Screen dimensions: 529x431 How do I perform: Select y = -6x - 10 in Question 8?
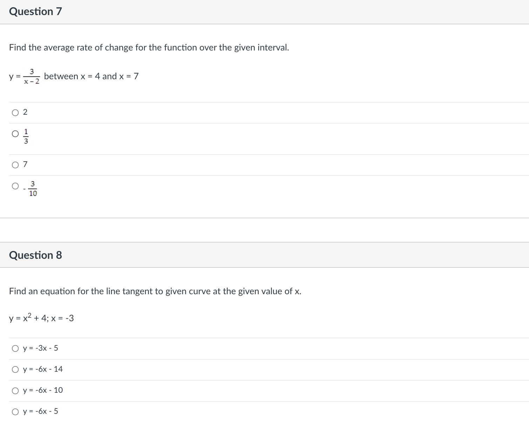coord(15,390)
